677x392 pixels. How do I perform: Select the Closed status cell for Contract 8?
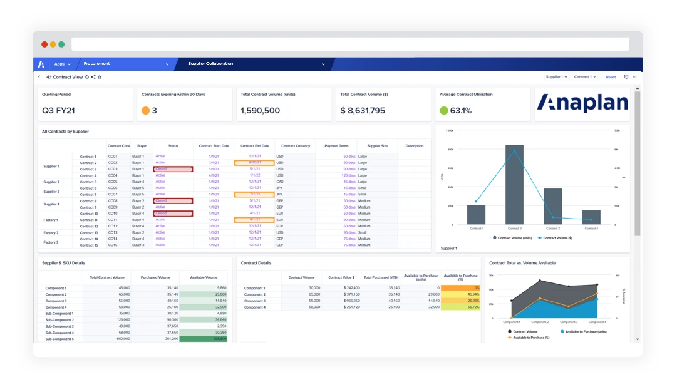(x=173, y=201)
